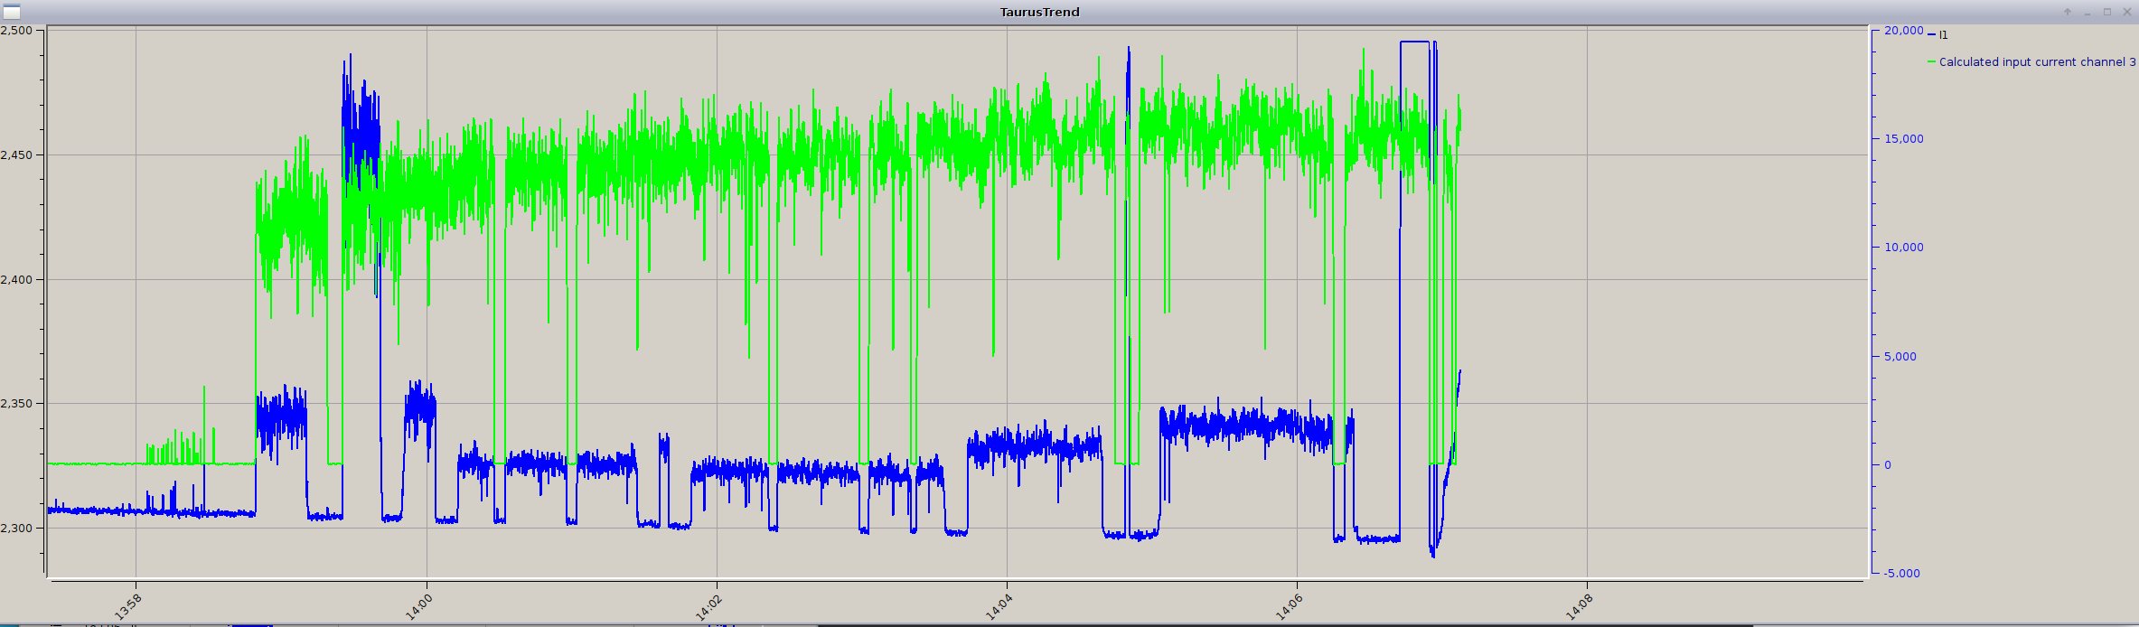
Task: Click the TaurusTrend title bar text
Action: [1039, 12]
